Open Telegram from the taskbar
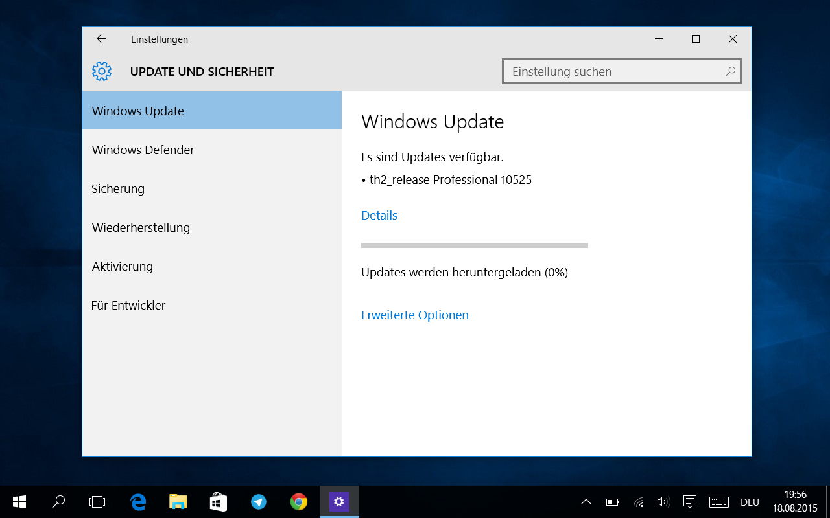This screenshot has height=518, width=830. tap(258, 502)
